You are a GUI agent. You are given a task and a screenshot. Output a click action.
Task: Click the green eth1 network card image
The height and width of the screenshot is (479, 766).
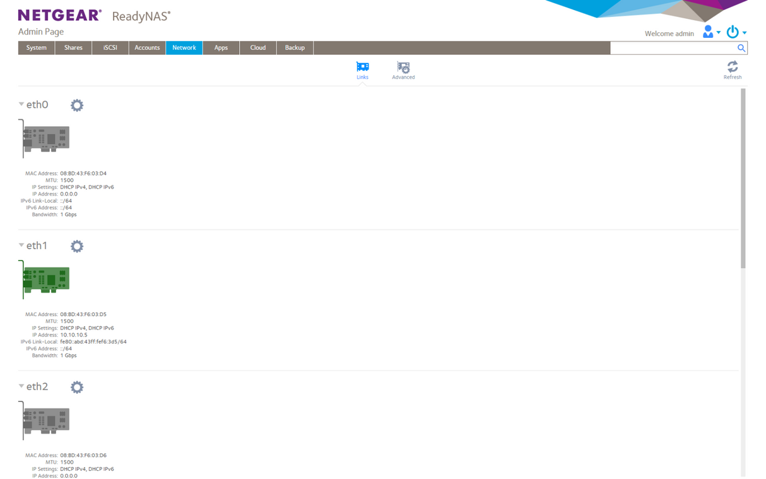[44, 279]
